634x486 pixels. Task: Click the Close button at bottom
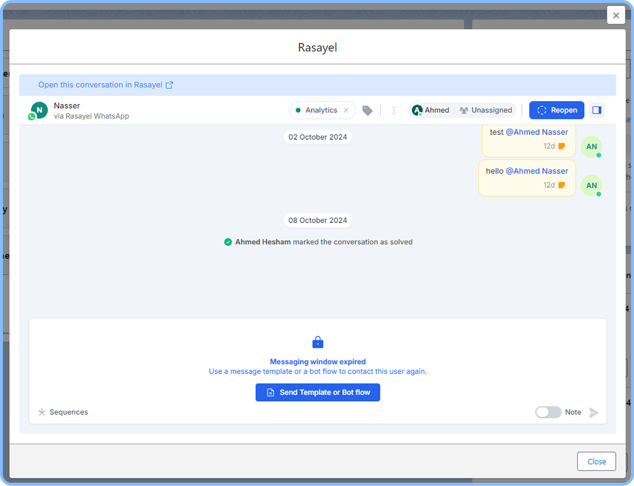point(596,461)
